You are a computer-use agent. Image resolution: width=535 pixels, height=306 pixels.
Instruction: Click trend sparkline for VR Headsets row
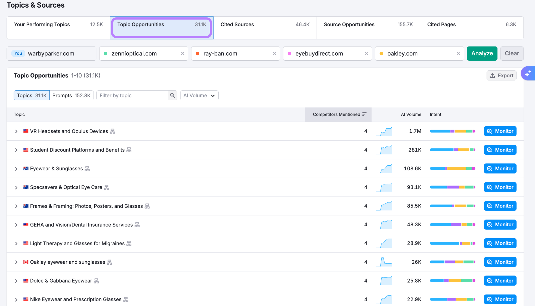[x=384, y=131]
